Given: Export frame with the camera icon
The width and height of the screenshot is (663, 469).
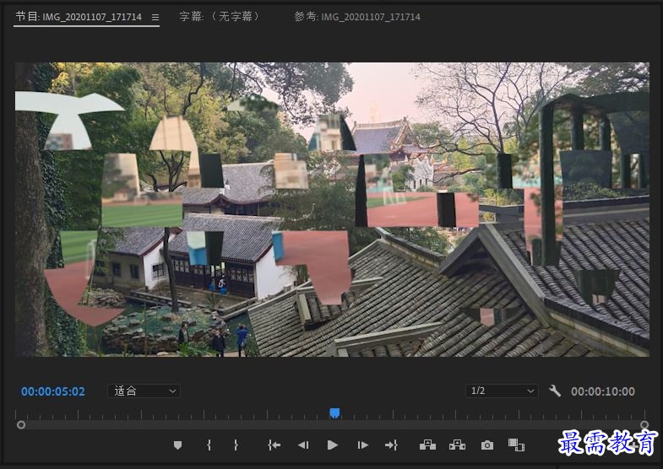Looking at the screenshot, I should 487,445.
